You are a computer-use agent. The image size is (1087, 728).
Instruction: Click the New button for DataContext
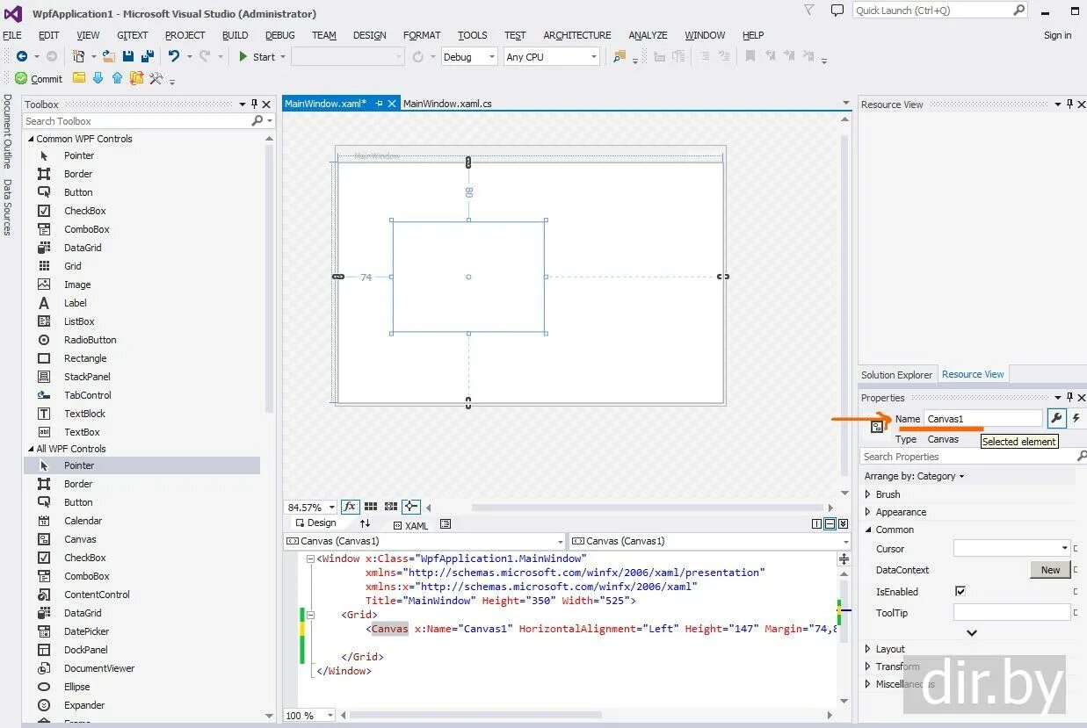[1050, 570]
